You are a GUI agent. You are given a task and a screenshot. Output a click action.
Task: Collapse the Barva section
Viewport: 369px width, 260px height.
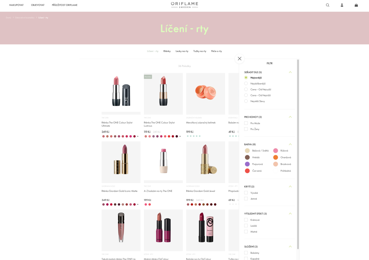290,144
